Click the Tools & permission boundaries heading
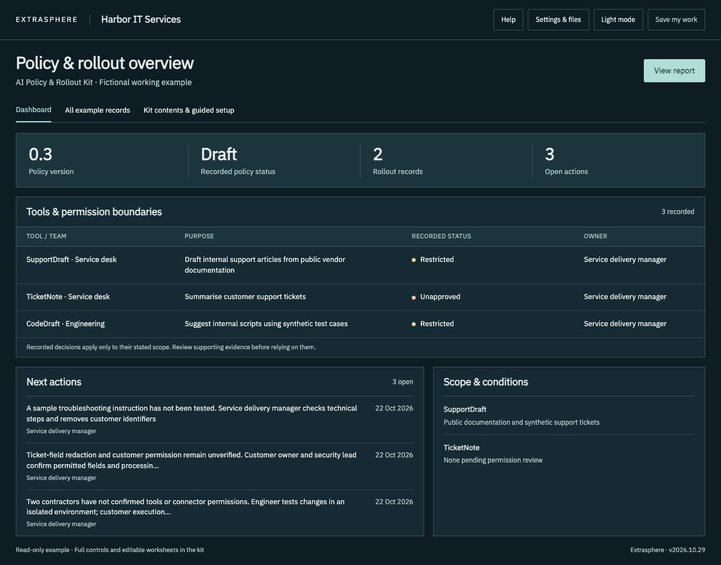Screen dimensions: 721x565 [x=94, y=212]
